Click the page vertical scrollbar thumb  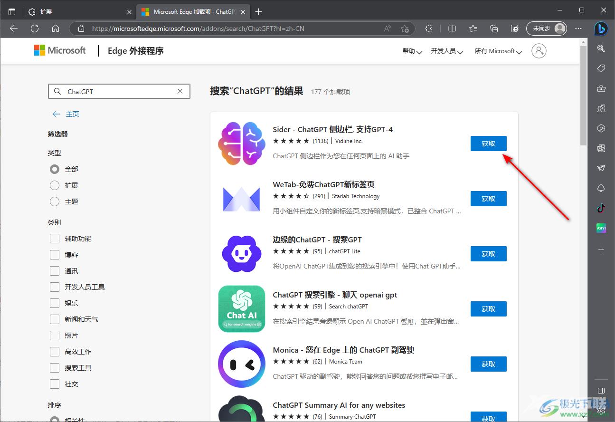pyautogui.click(x=583, y=95)
